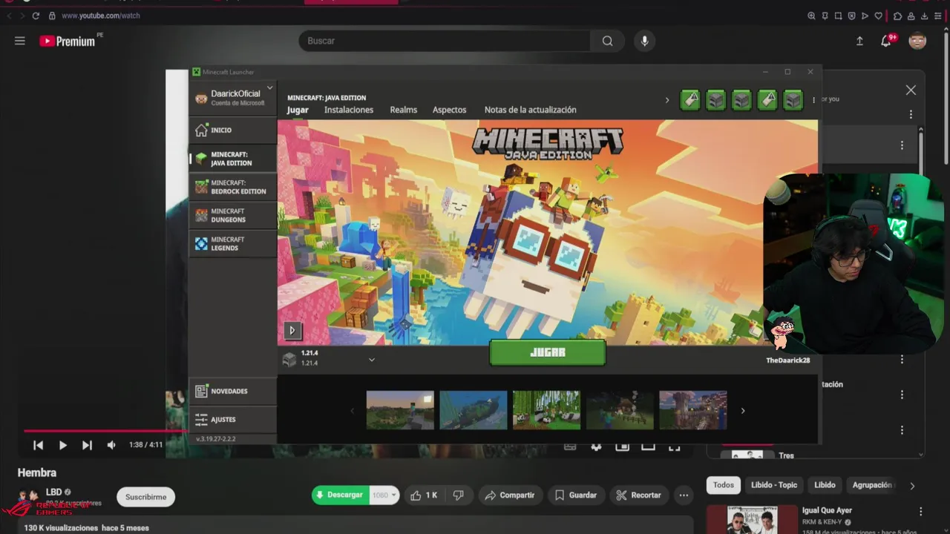
Task: Open the YouTube notifications bell
Action: pos(886,41)
